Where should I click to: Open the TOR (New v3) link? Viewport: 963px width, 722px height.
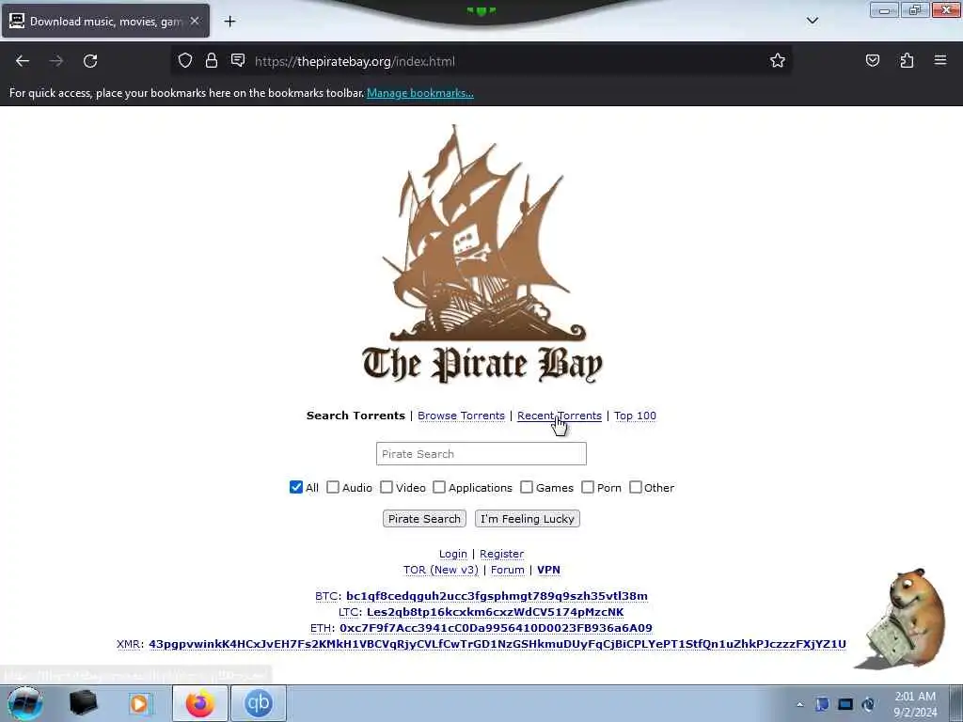(x=441, y=570)
